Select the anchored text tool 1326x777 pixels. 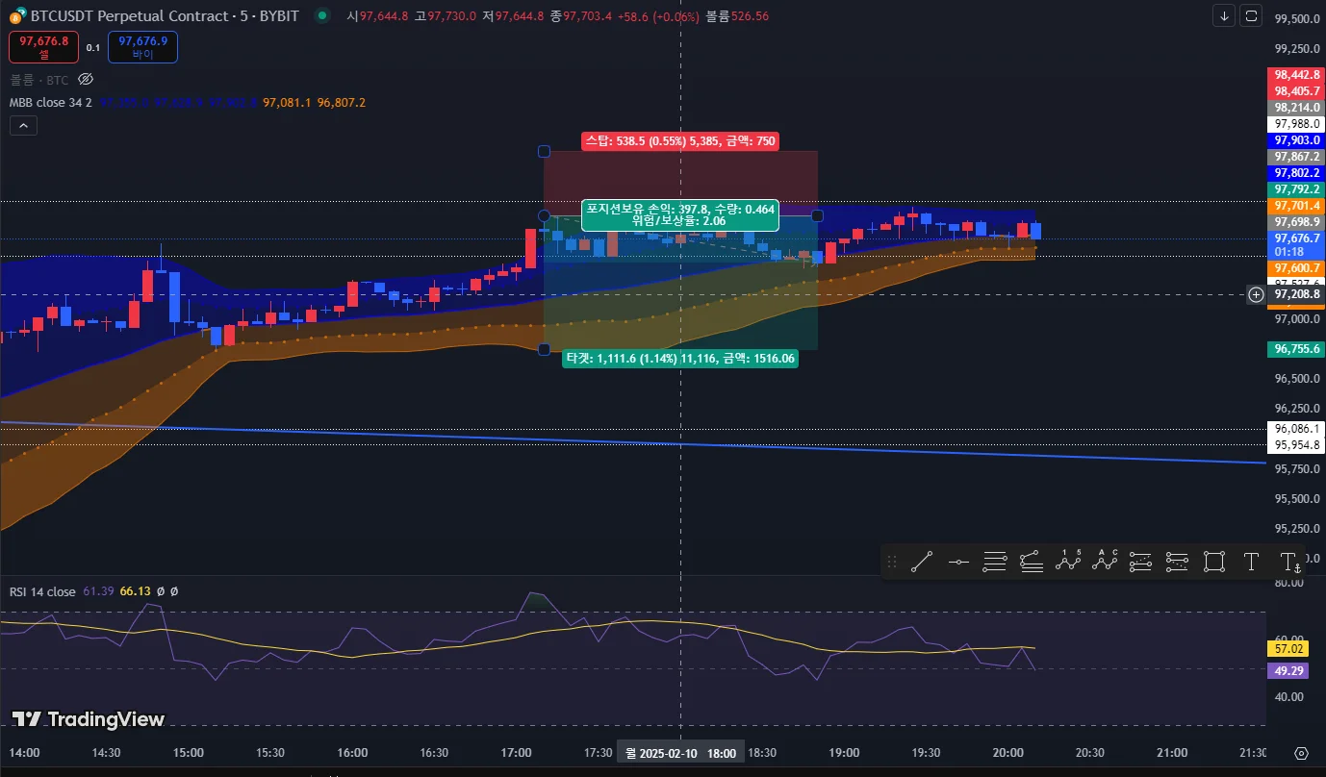pos(1289,563)
